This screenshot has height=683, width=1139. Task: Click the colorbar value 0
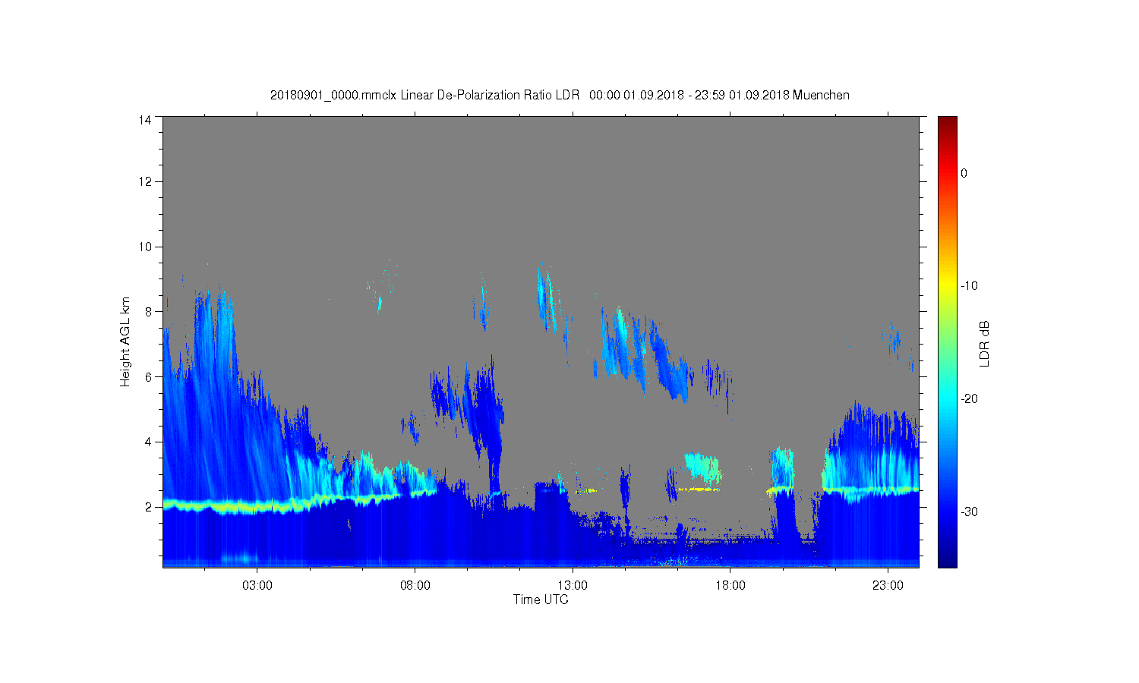coord(964,173)
